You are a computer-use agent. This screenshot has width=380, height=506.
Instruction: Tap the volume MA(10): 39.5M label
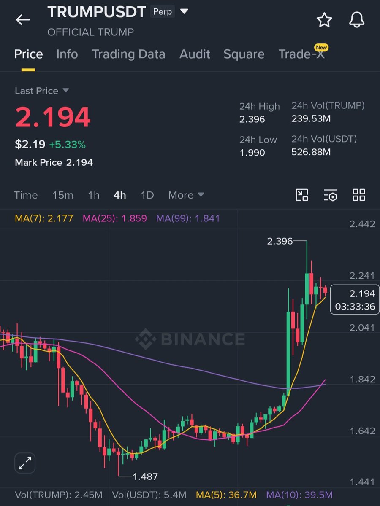pos(299,495)
